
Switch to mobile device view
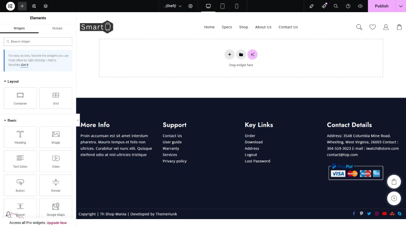pyautogui.click(x=237, y=6)
